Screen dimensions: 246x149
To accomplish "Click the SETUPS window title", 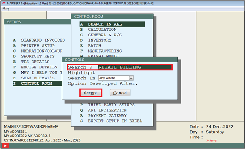I will click(x=14, y=22).
